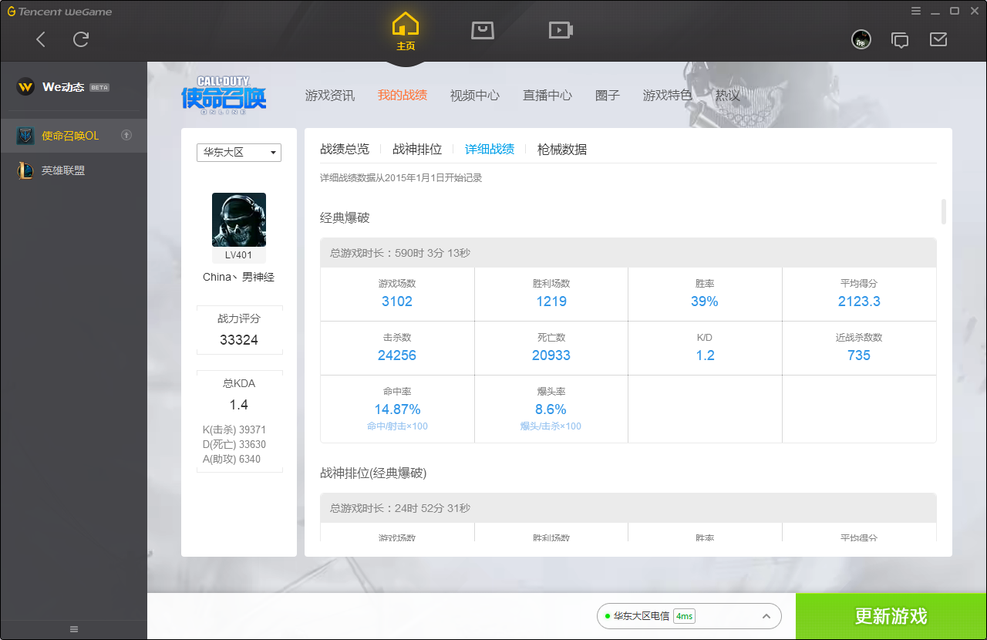
Task: Click the 平均得分 value 2123.3
Action: pyautogui.click(x=859, y=301)
